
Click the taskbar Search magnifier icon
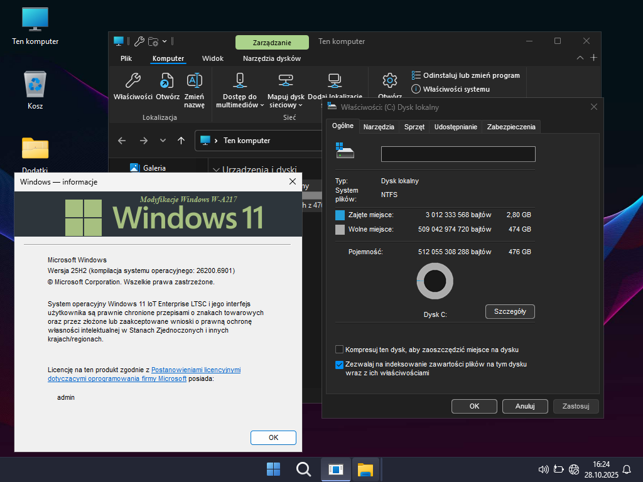tap(303, 469)
